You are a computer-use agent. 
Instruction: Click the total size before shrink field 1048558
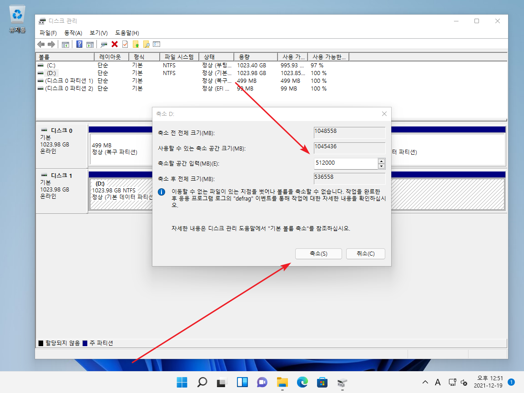tap(349, 132)
